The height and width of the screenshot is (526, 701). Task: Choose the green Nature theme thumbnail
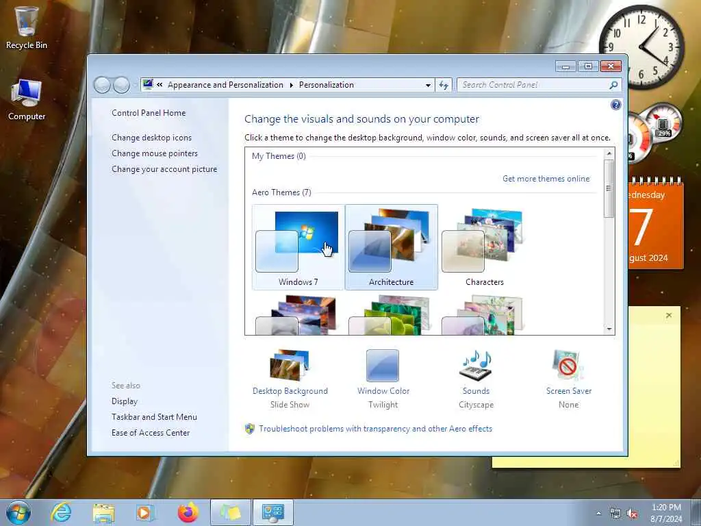391,314
